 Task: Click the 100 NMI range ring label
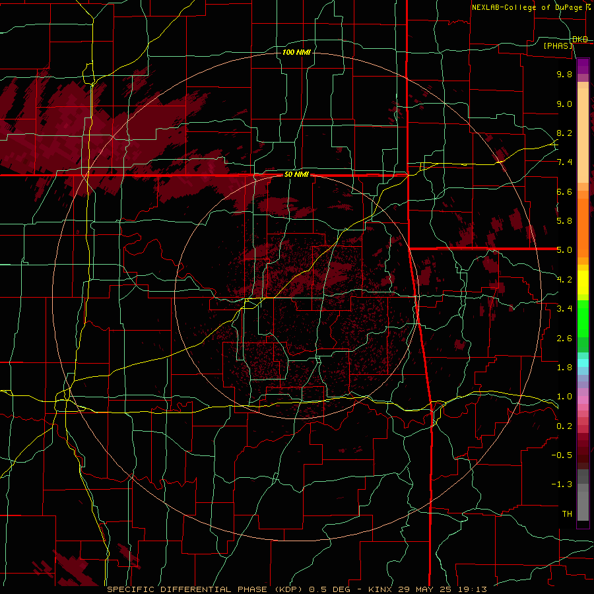(296, 52)
